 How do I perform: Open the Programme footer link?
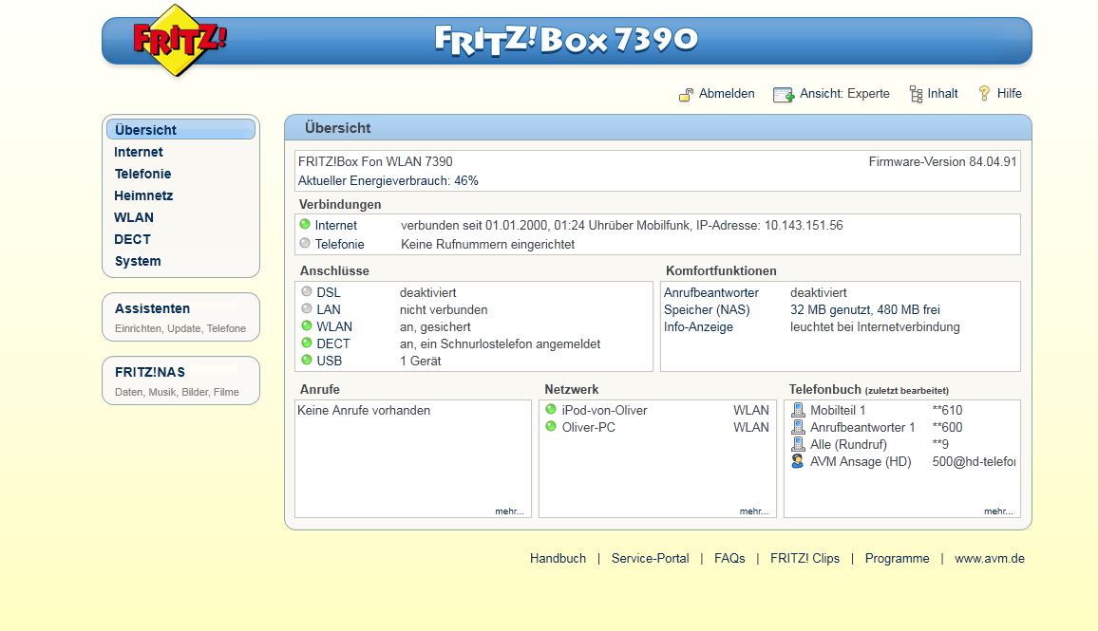click(897, 558)
